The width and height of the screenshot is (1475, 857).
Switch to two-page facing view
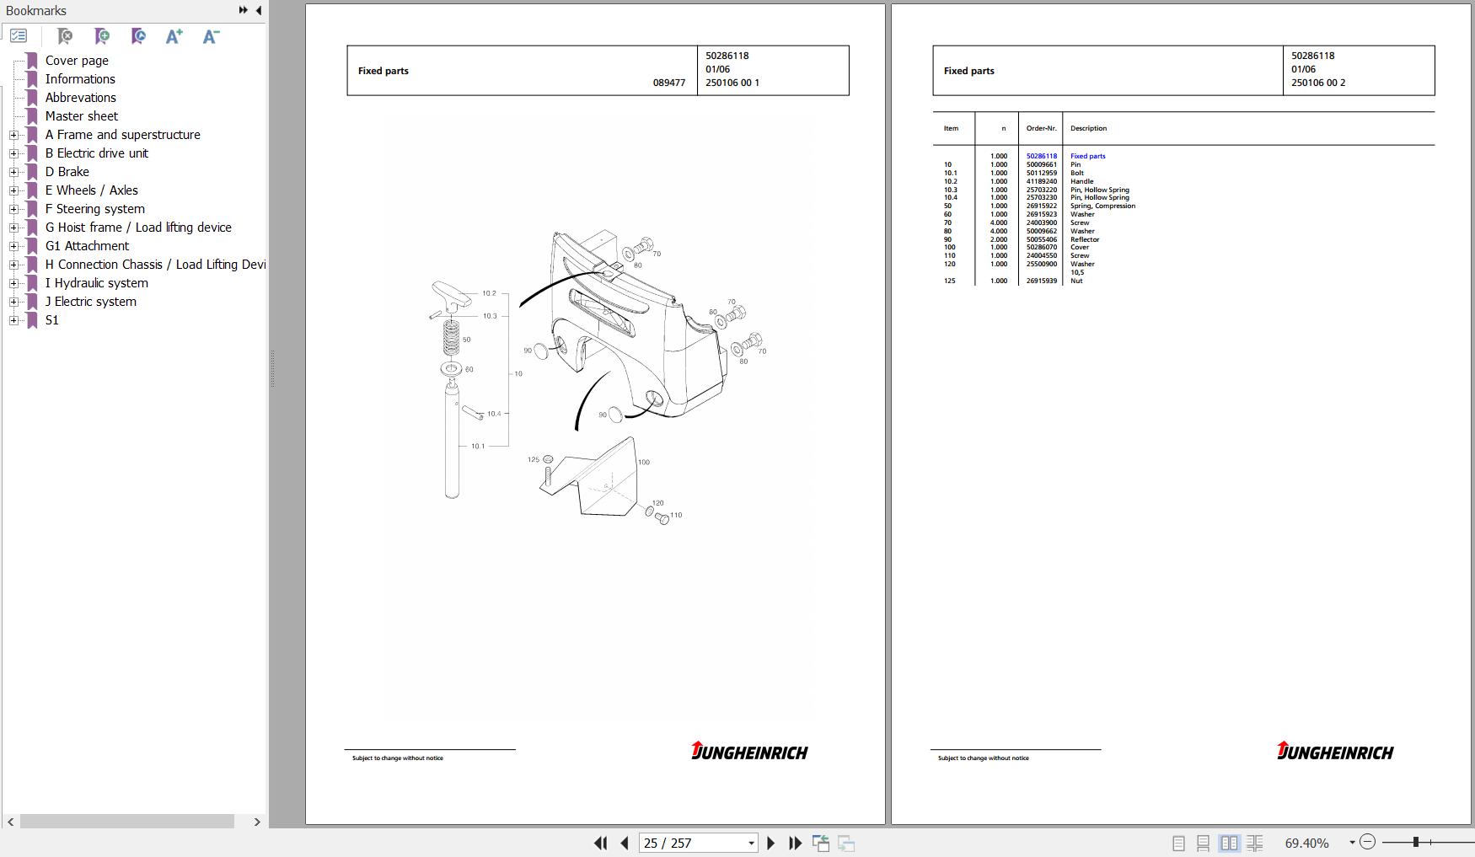[1230, 843]
